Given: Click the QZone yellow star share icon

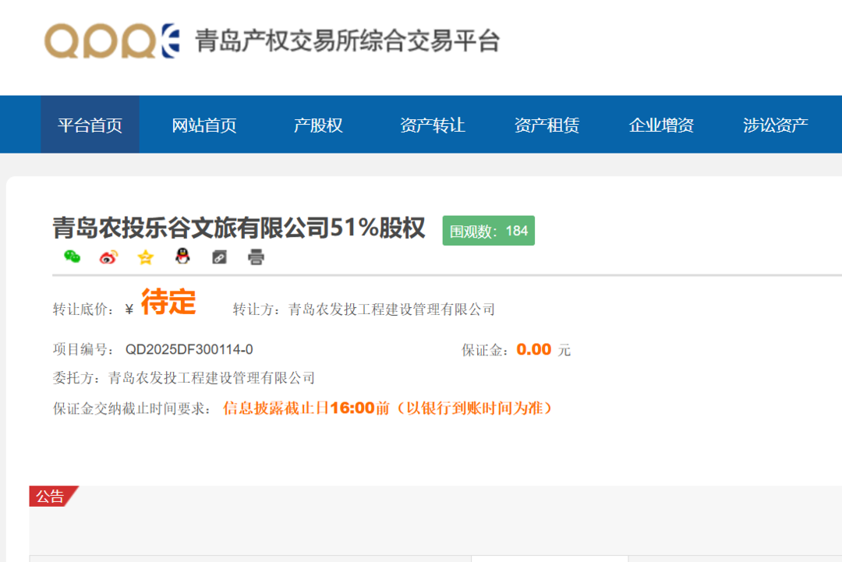Looking at the screenshot, I should pyautogui.click(x=146, y=256).
